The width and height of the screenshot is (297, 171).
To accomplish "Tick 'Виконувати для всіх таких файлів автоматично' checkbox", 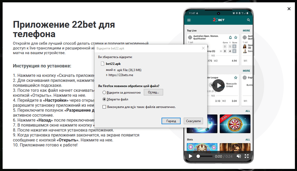I will [x=104, y=107].
